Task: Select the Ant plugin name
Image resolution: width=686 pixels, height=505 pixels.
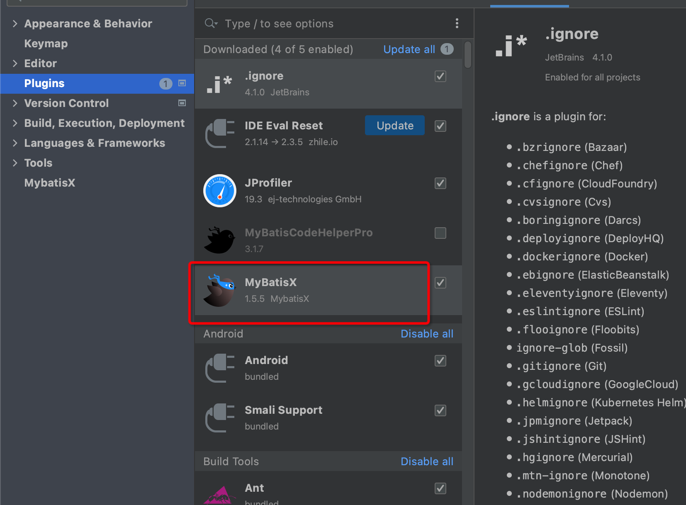Action: click(254, 488)
